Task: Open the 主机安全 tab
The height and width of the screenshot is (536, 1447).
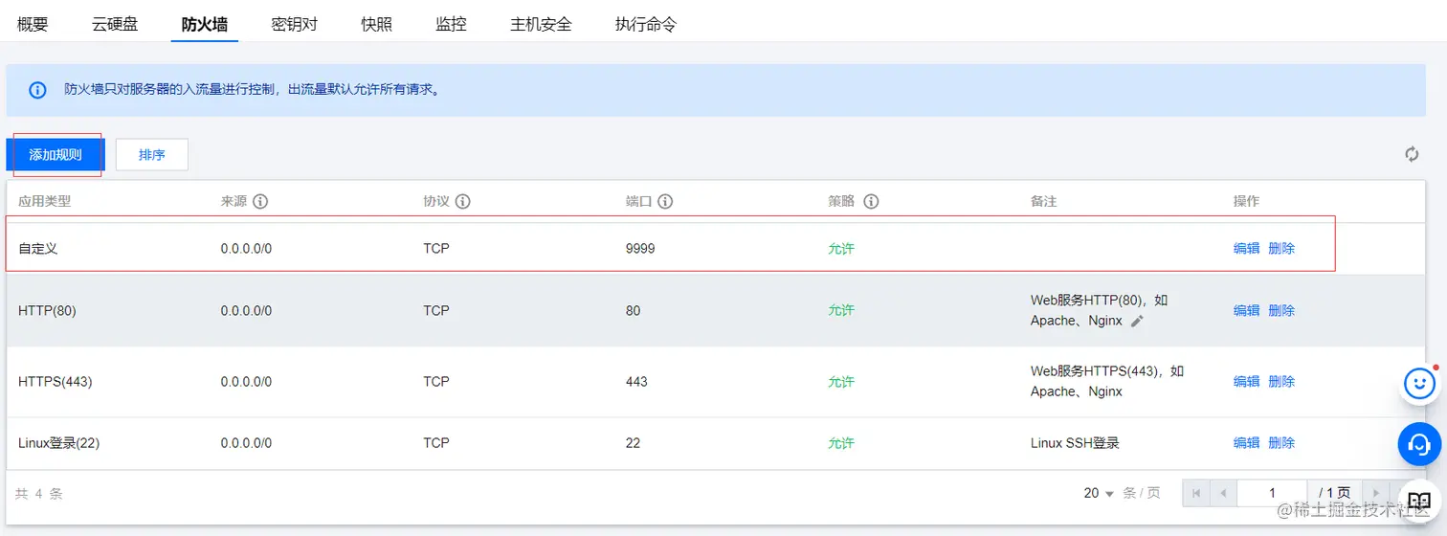Action: pos(542,24)
